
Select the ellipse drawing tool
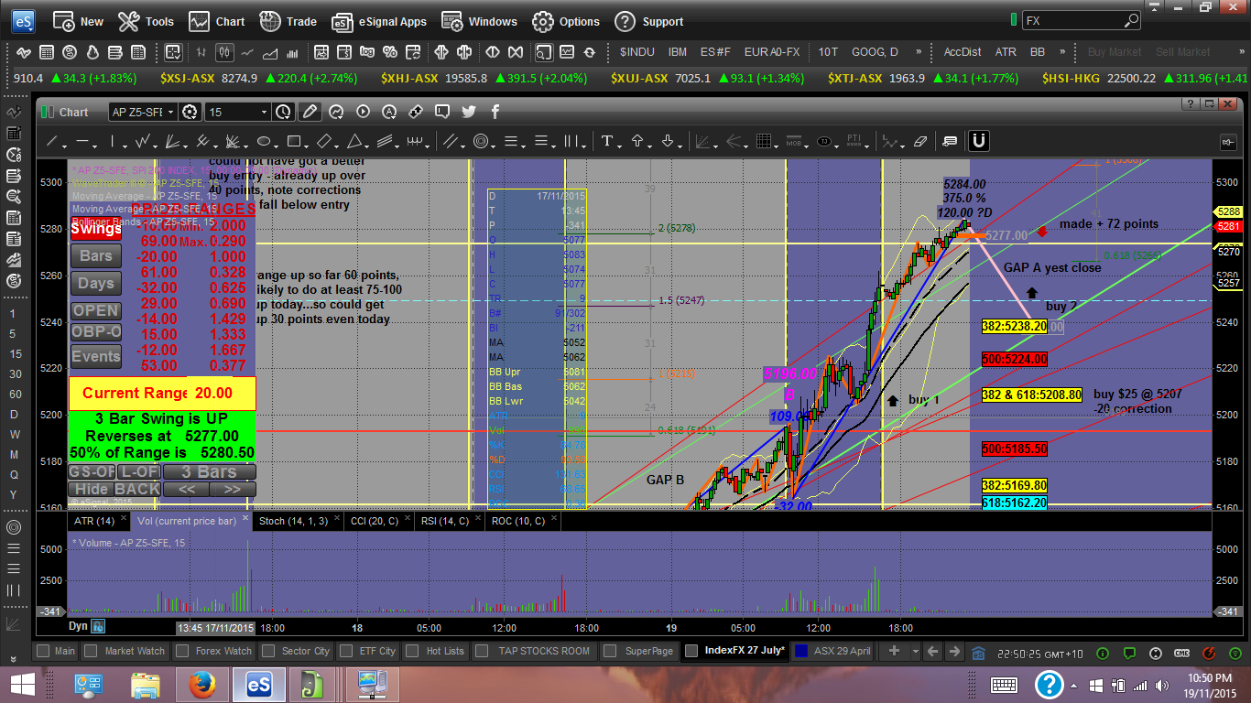pos(264,142)
